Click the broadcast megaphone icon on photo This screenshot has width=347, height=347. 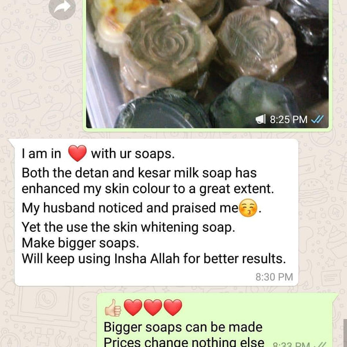click(x=261, y=120)
